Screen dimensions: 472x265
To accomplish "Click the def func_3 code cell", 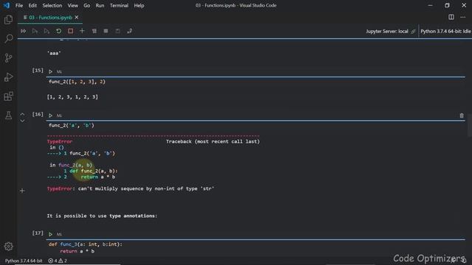I will (x=256, y=248).
